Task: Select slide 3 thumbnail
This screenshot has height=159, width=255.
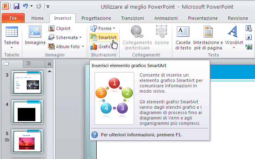Action: click(x=27, y=83)
